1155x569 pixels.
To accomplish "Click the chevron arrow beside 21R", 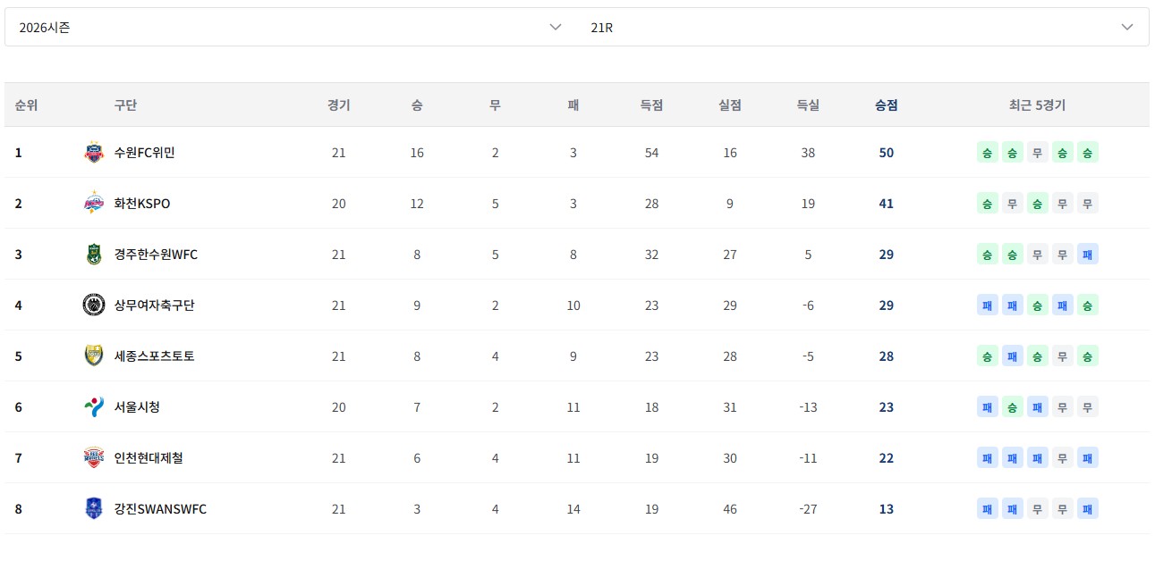I will tap(1127, 27).
